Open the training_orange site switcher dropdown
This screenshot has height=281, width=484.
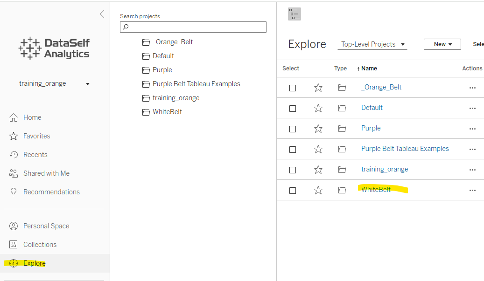pos(54,83)
